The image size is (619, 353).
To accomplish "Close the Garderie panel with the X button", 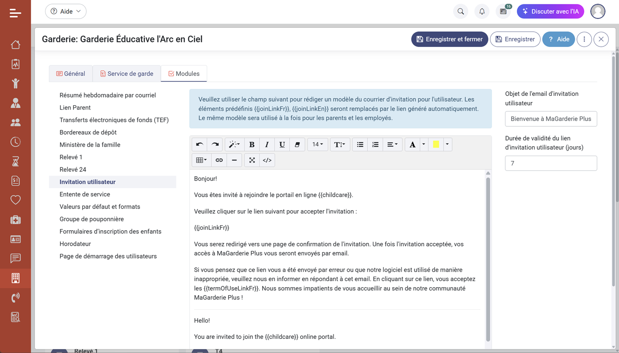I will (601, 39).
